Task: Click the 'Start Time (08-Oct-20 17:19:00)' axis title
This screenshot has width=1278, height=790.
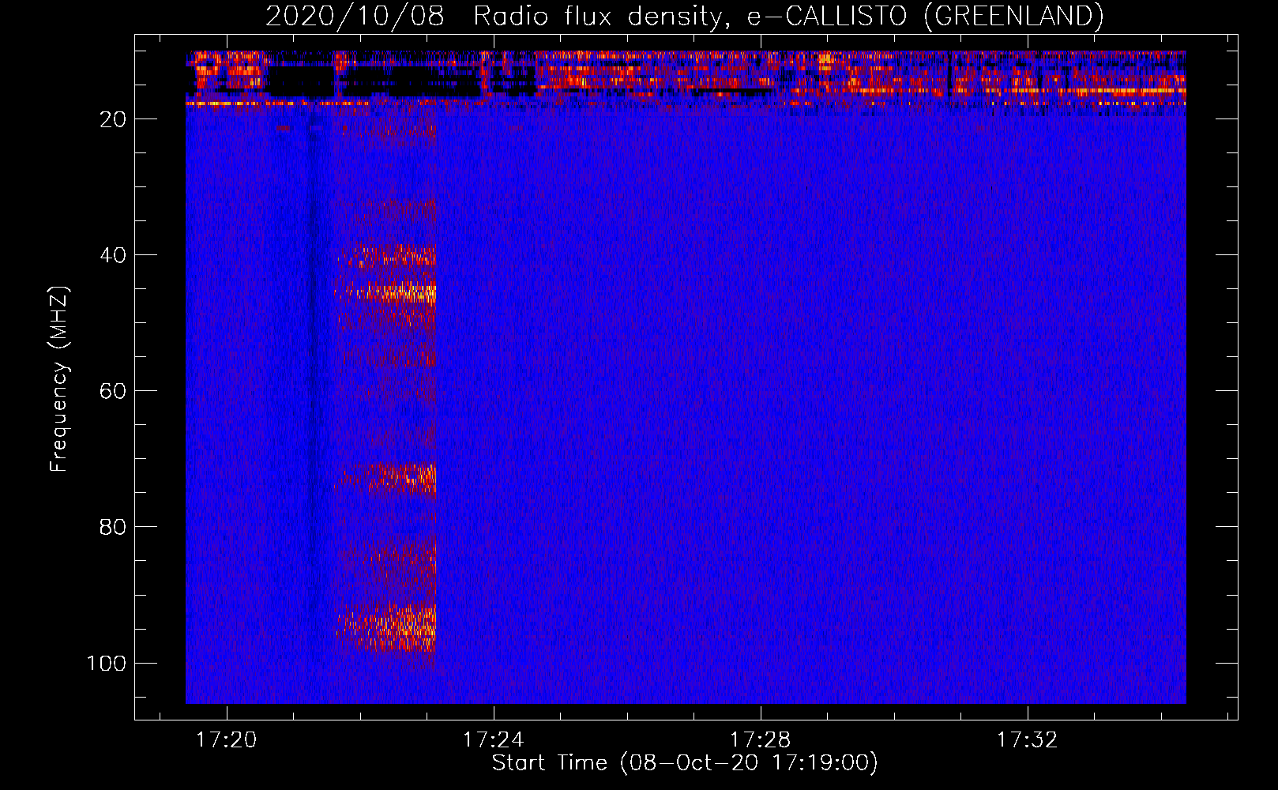Action: (685, 763)
